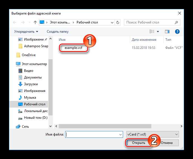Open 'Документы' folder in sidebar
The image size is (193, 159).
click(30, 77)
